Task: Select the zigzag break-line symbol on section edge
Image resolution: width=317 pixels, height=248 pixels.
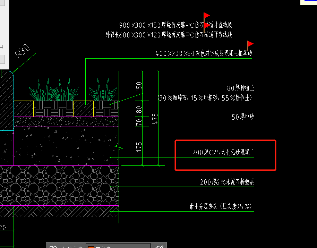Action: coord(119,148)
